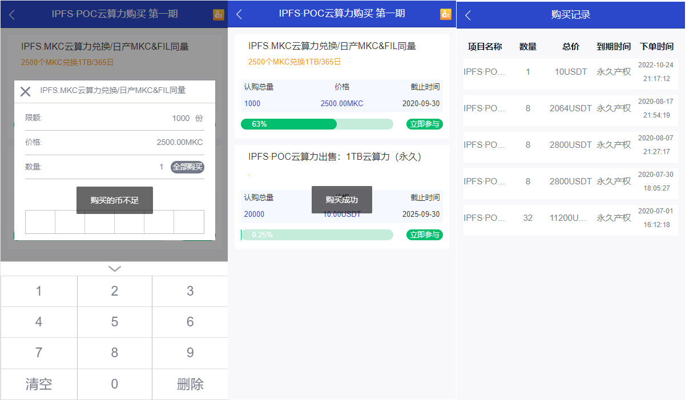Click the 2025-09-30 deadline date
The image size is (689, 400).
421,214
